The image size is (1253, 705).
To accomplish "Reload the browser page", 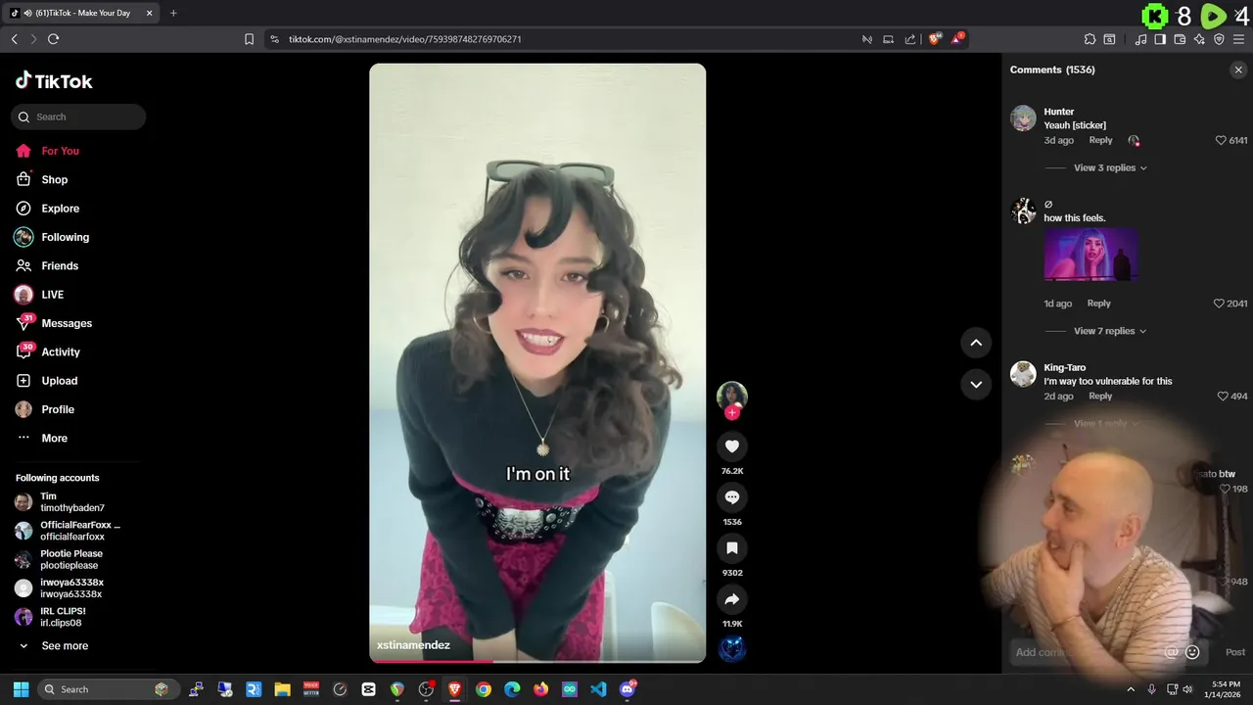I will [x=53, y=39].
